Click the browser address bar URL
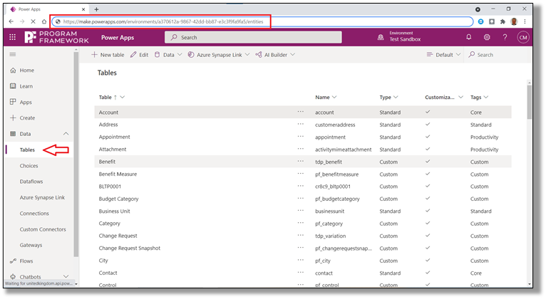546x299 pixels. (163, 21)
